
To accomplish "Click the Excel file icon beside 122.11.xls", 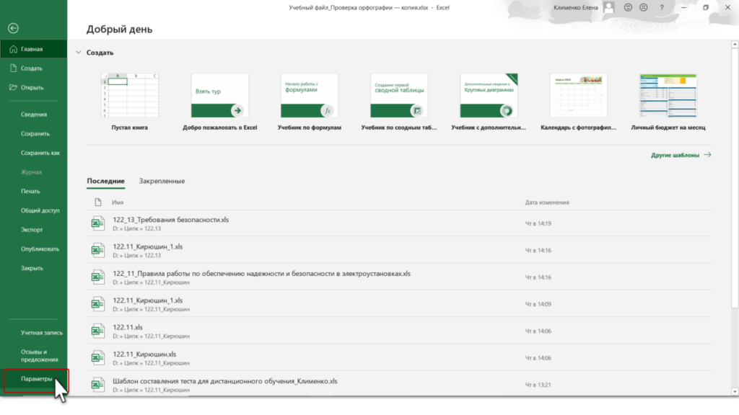I will [97, 331].
